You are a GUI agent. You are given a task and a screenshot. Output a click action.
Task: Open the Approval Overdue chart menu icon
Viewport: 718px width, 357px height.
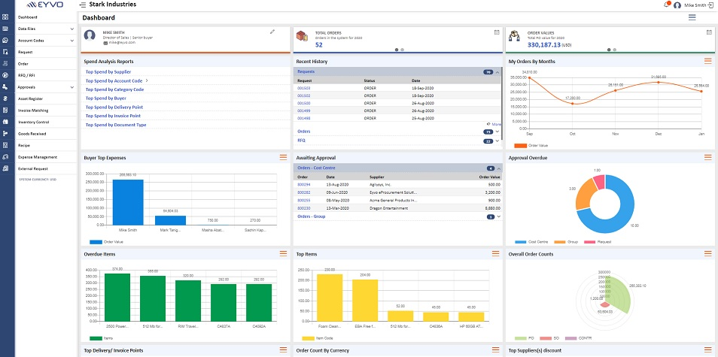click(707, 157)
